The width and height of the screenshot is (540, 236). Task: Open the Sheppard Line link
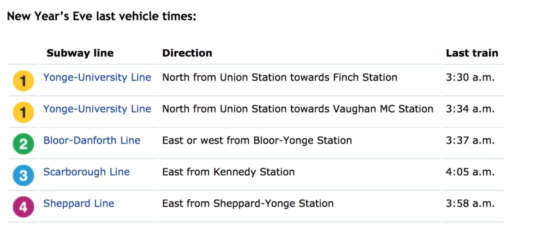78,203
